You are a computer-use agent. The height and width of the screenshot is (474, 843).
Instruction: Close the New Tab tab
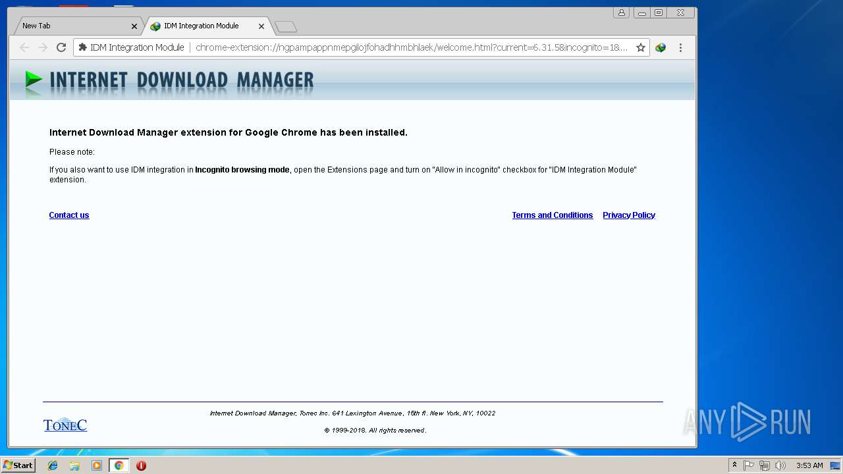(x=134, y=26)
